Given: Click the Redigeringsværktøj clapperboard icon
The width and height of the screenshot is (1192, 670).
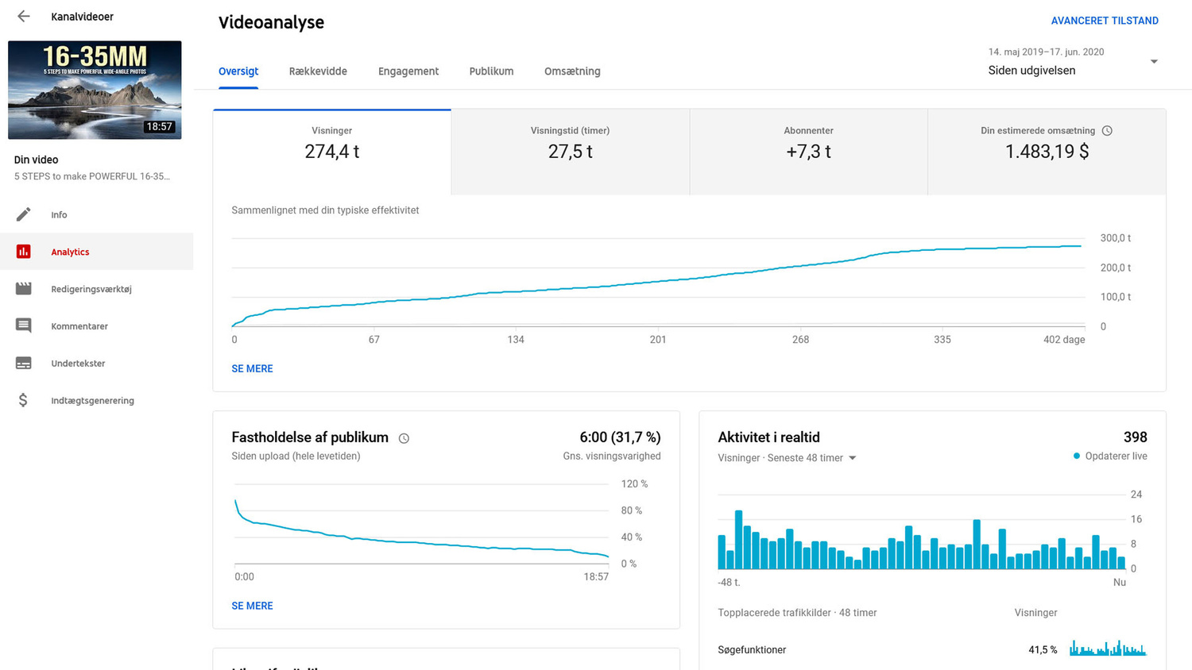Looking at the screenshot, I should [x=24, y=289].
